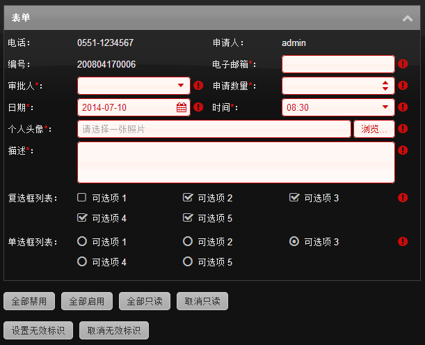Select radio 可选项 3 in 单选框列表
The image size is (425, 345).
(294, 241)
